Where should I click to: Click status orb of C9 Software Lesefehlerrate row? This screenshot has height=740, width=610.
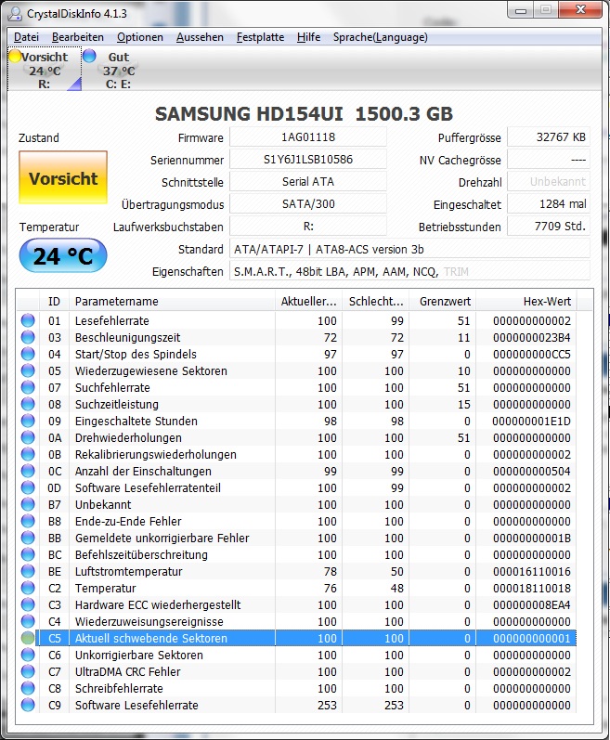(x=28, y=705)
